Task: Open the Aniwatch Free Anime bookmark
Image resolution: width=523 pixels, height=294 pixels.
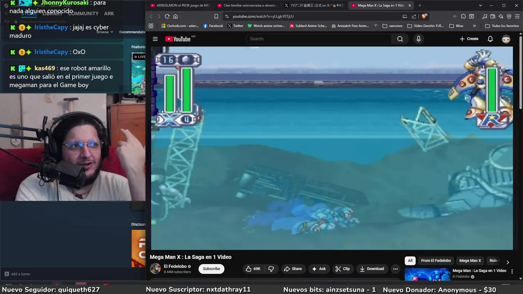Action: (350, 26)
